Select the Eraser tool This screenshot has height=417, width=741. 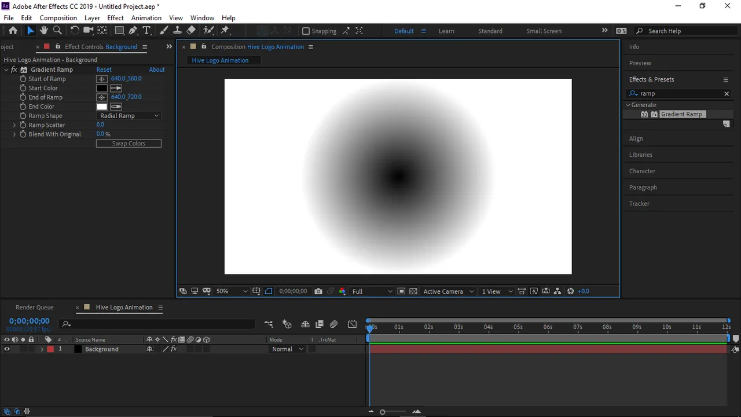191,31
